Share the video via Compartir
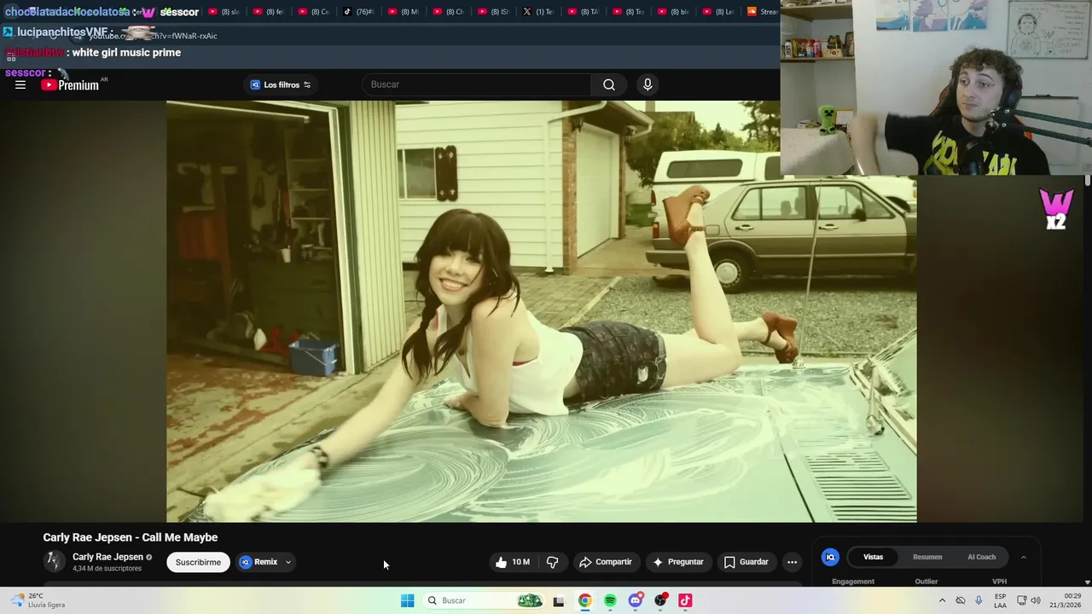This screenshot has height=614, width=1092. coord(605,562)
